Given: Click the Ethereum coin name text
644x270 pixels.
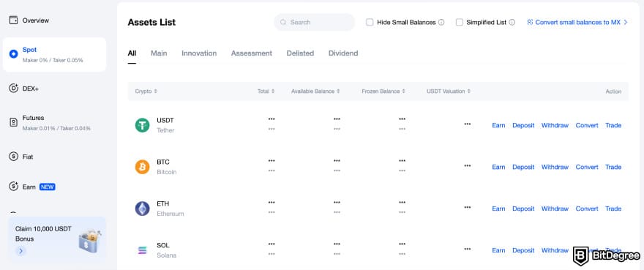Looking at the screenshot, I should 171,214.
